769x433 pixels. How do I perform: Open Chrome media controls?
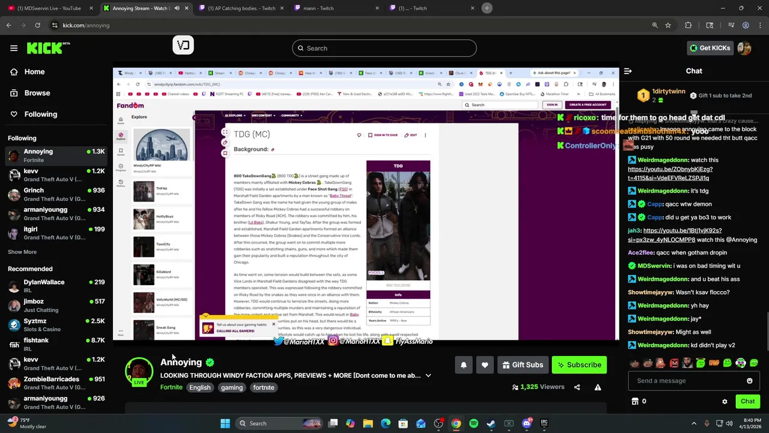731,25
